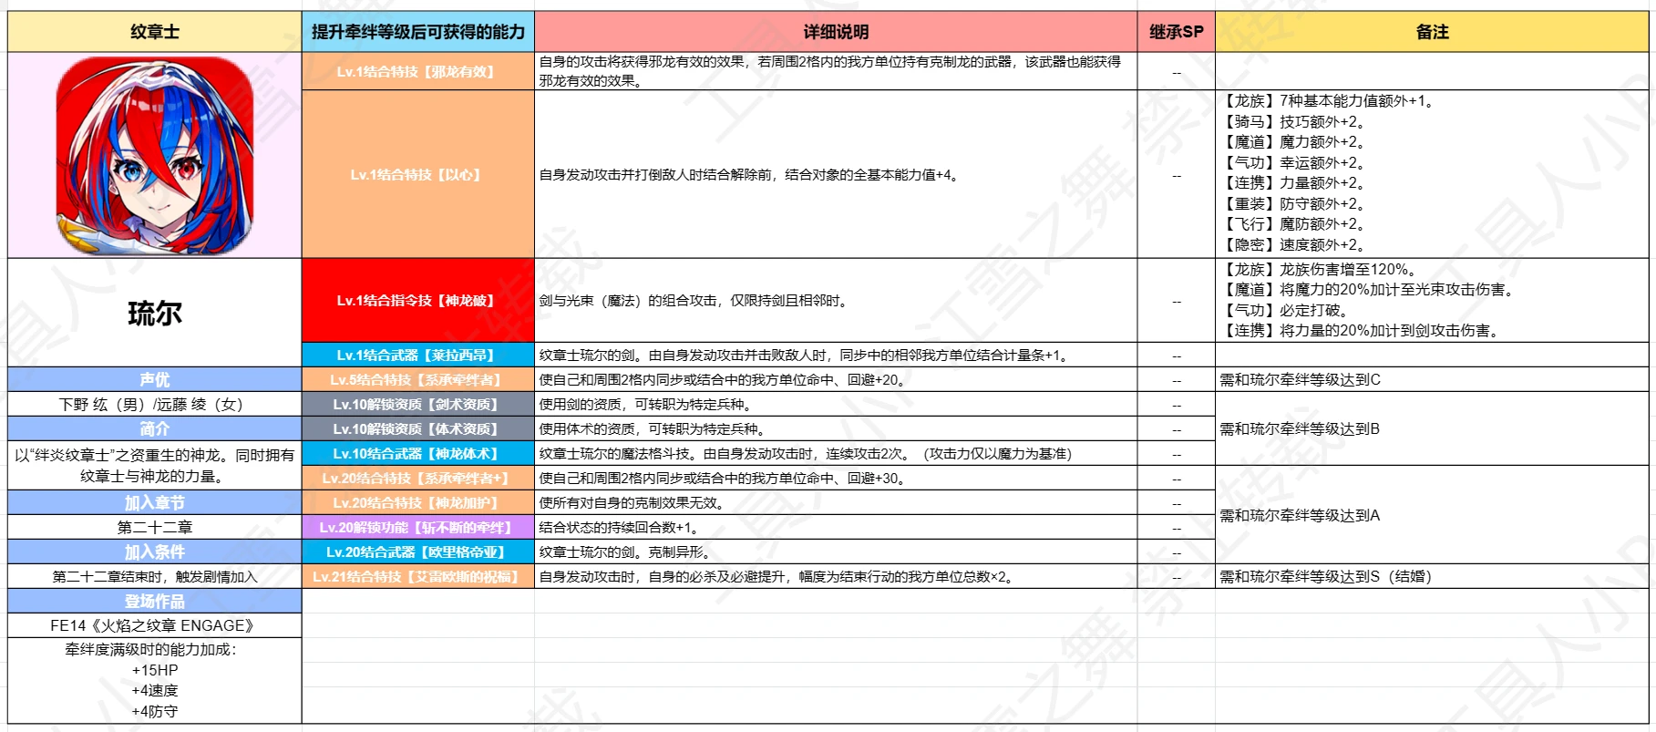This screenshot has height=732, width=1656.
Task: Click the character portrait of 琉尔
Action: click(x=155, y=155)
